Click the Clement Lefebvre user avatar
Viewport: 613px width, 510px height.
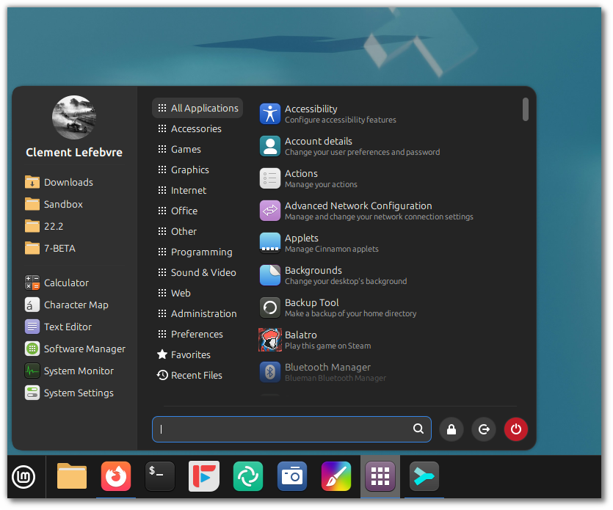pos(74,117)
